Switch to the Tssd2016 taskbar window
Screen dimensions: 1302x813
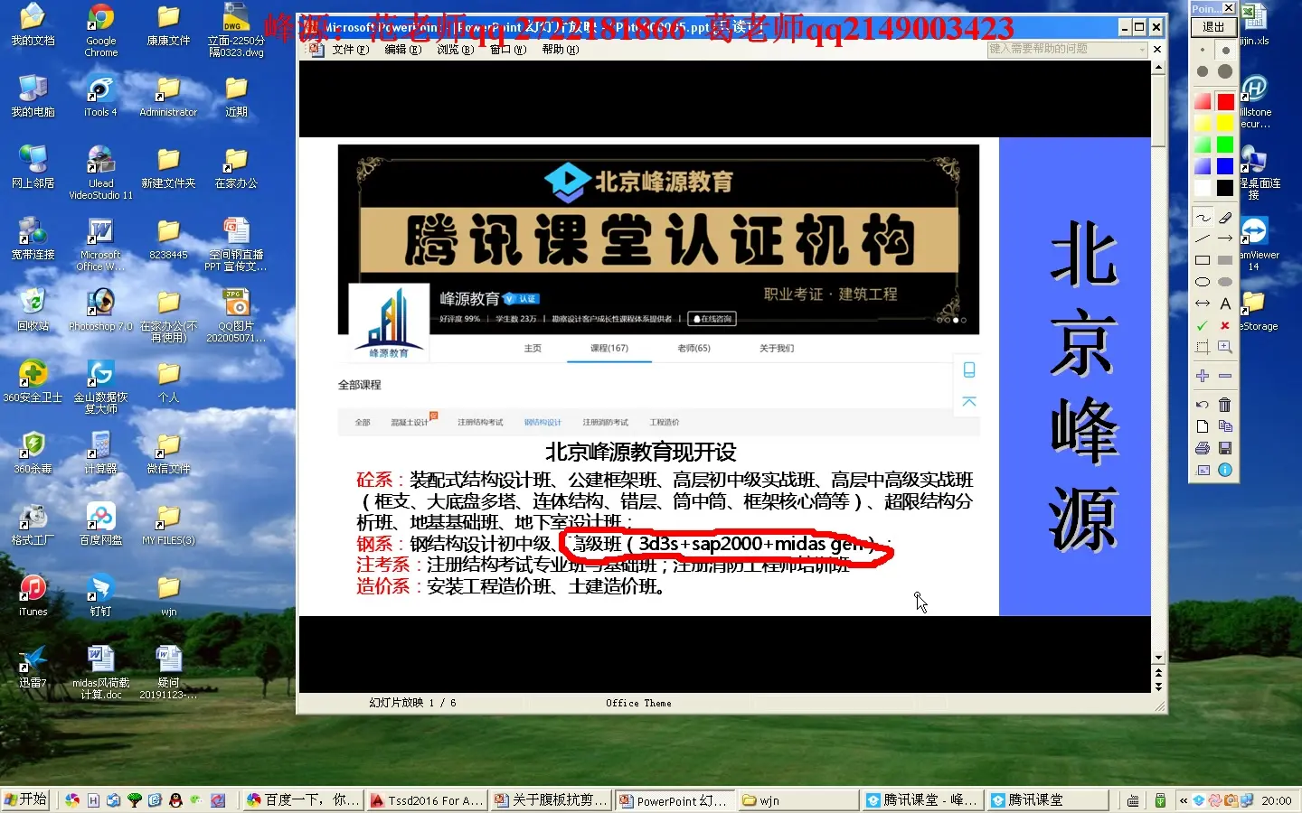coord(426,800)
